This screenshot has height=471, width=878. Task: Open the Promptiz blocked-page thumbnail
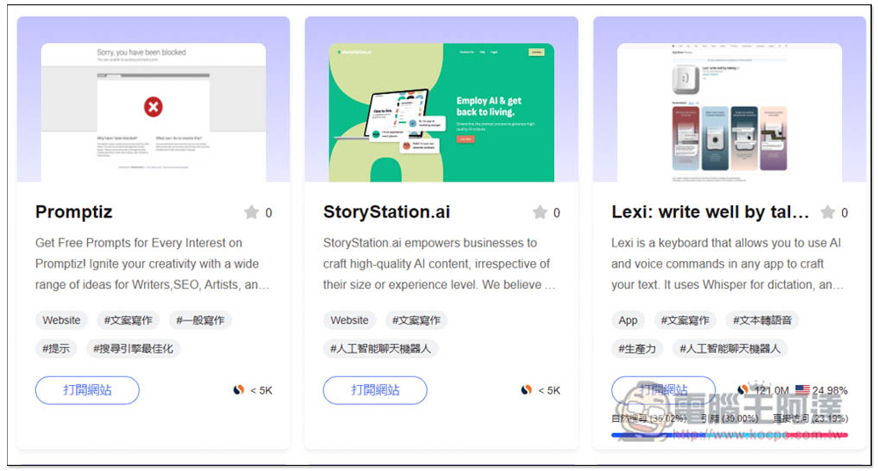(x=153, y=111)
